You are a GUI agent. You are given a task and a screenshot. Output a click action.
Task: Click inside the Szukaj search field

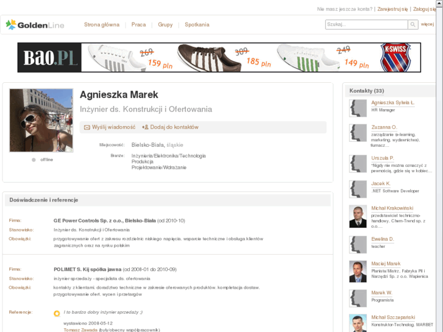[366, 24]
